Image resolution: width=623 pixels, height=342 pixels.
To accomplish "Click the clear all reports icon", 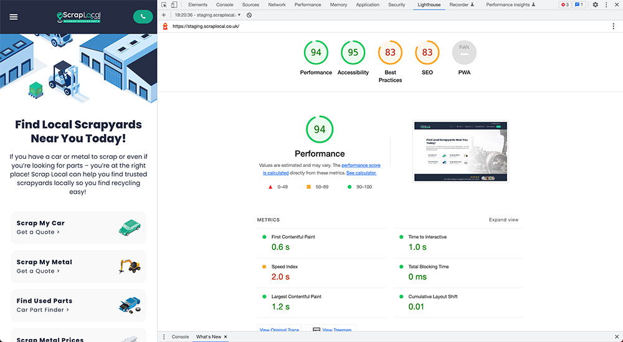I will tap(249, 15).
